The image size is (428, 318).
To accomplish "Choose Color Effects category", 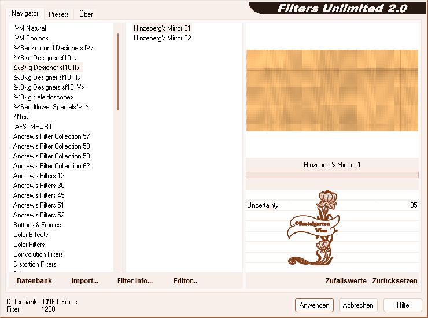I will click(x=31, y=235).
